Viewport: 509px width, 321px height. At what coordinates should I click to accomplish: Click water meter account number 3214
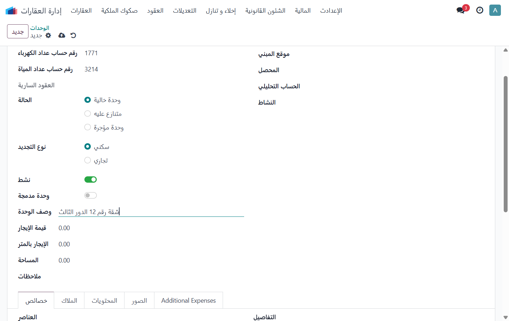tap(91, 69)
